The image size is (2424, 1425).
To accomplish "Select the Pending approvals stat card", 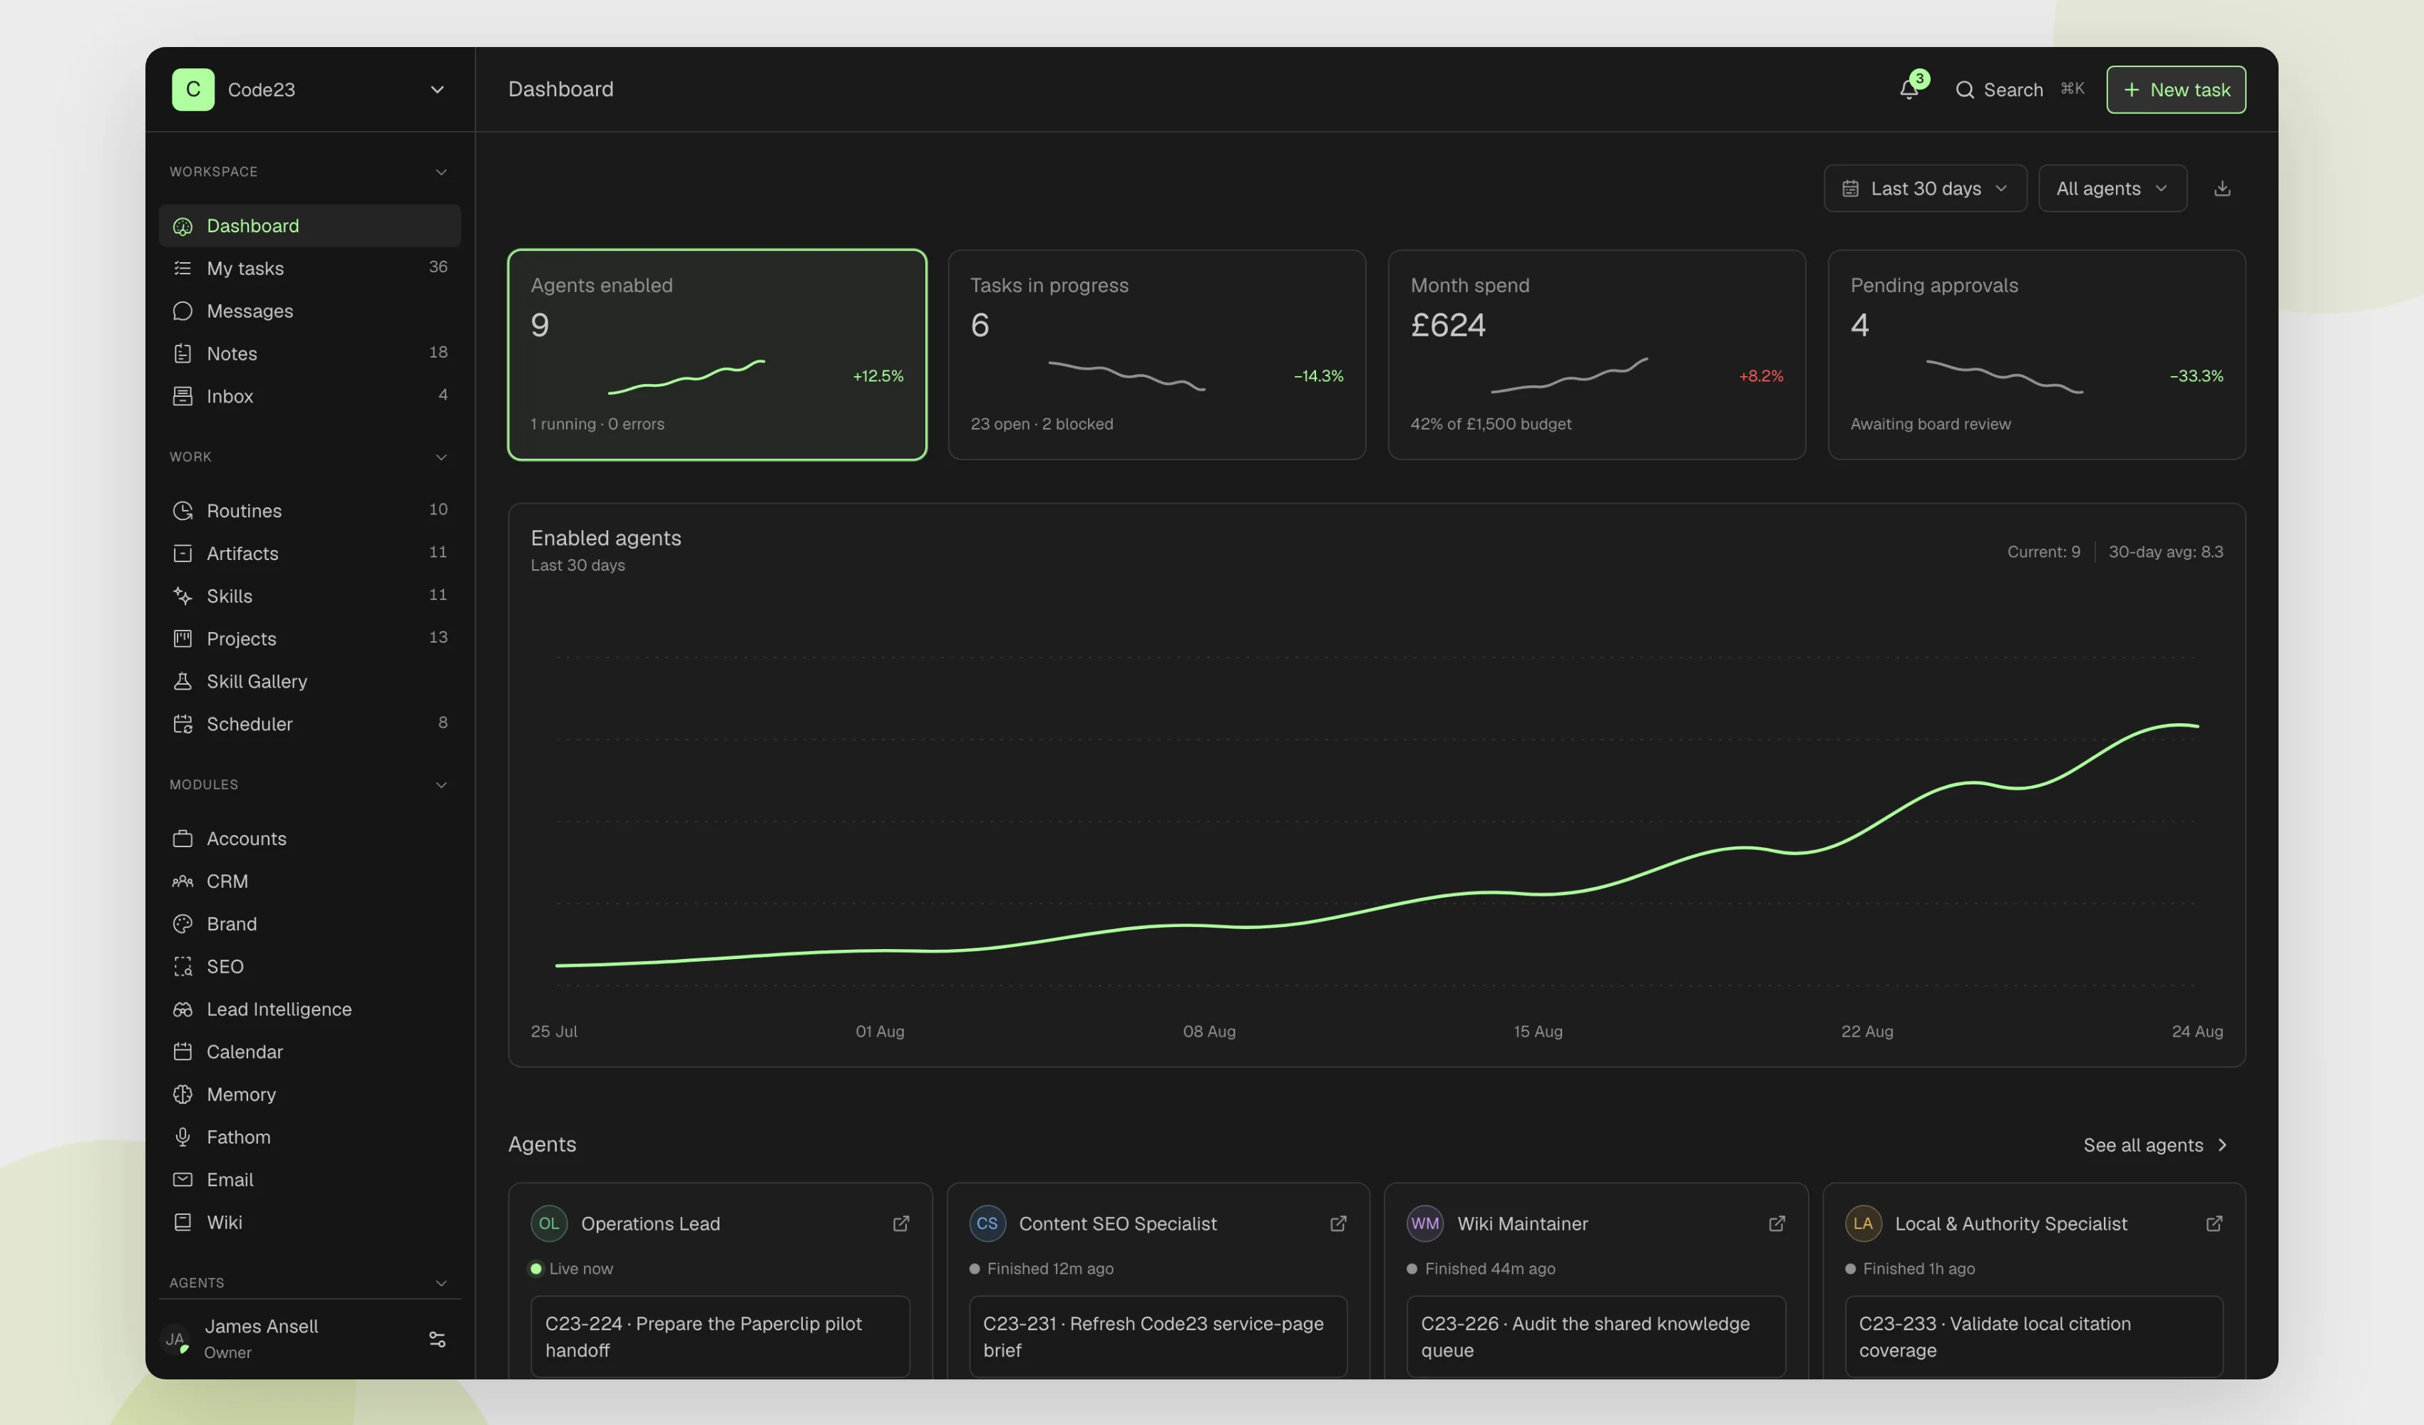I will pos(2036,355).
